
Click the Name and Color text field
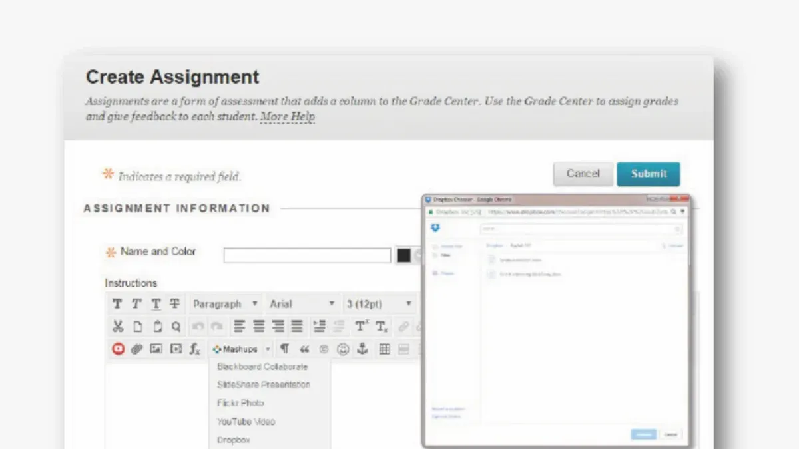click(x=307, y=255)
